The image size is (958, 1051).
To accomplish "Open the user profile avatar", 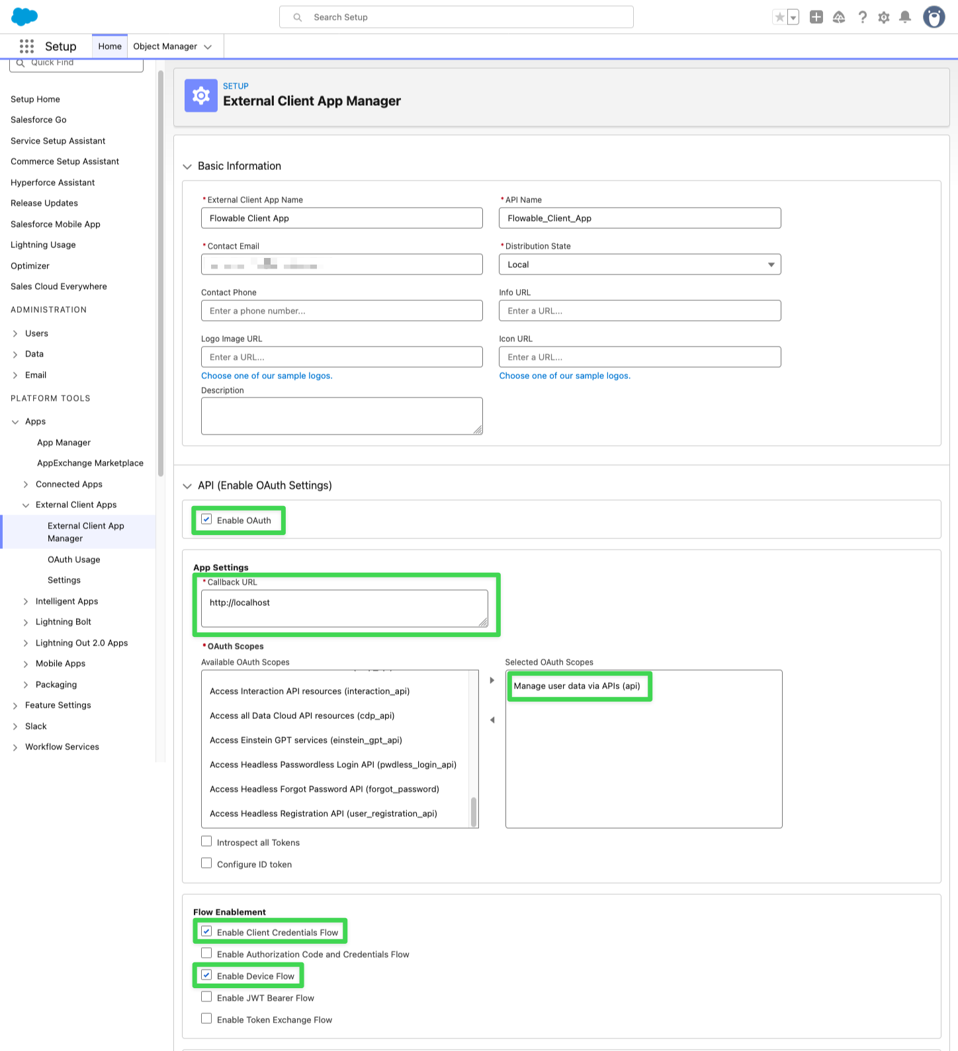I will [934, 17].
